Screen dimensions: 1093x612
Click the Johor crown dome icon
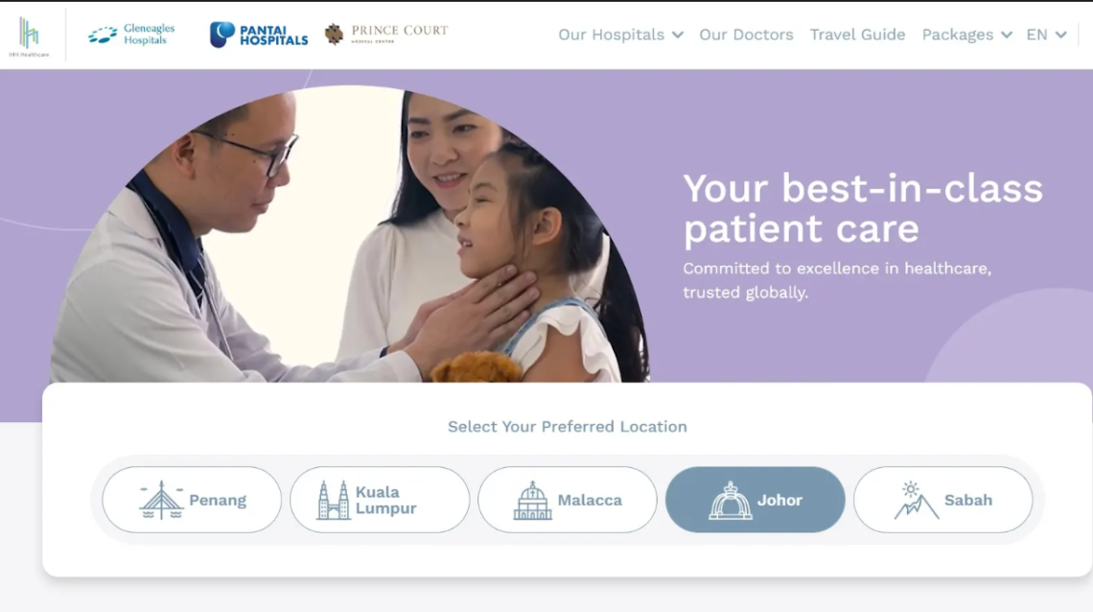(x=730, y=501)
